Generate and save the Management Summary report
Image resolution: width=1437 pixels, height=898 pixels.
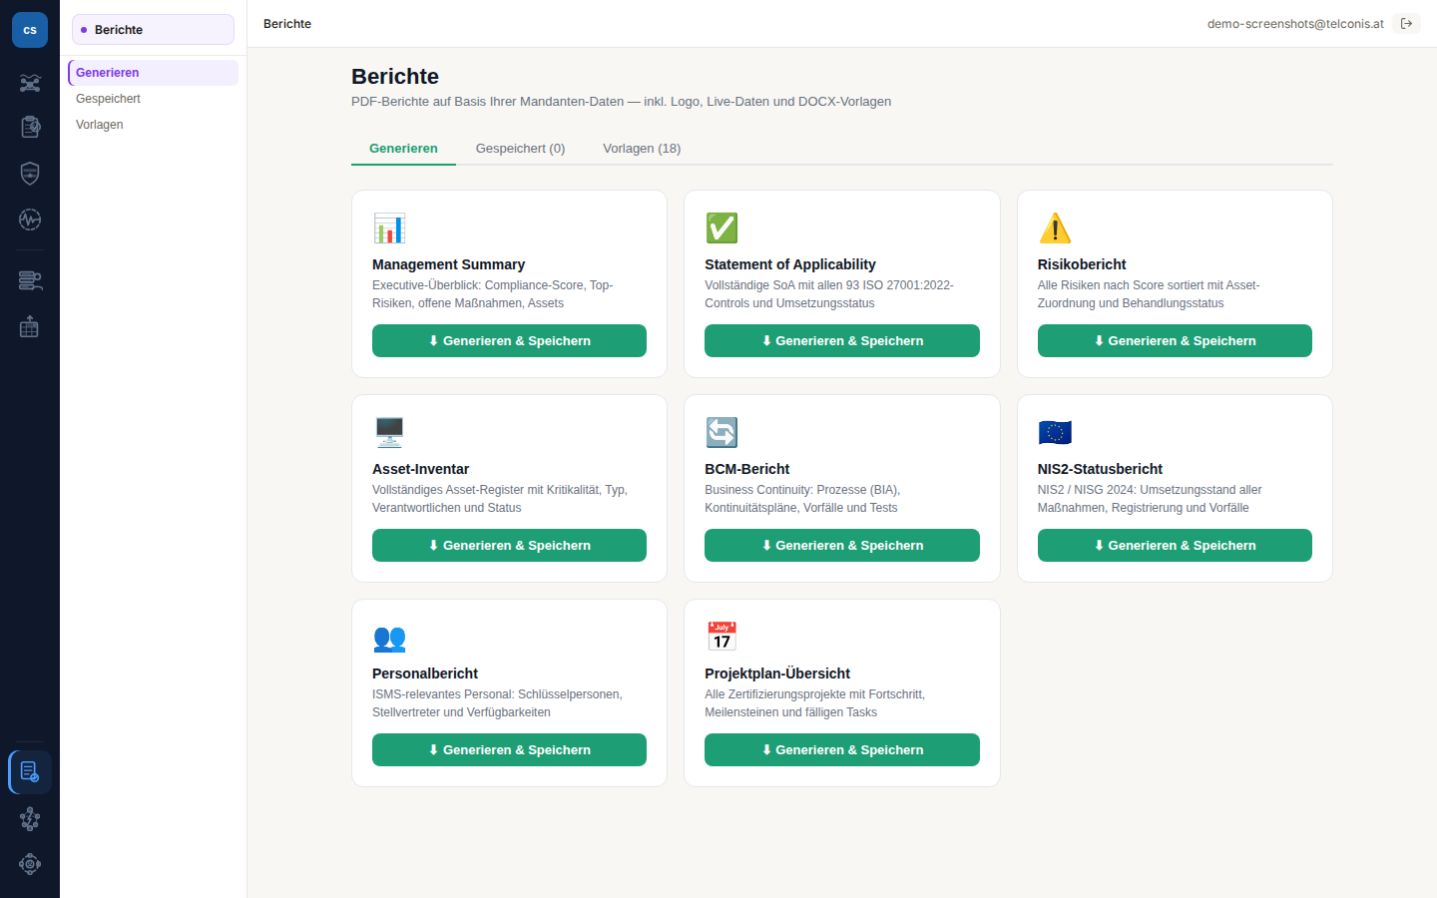click(509, 340)
